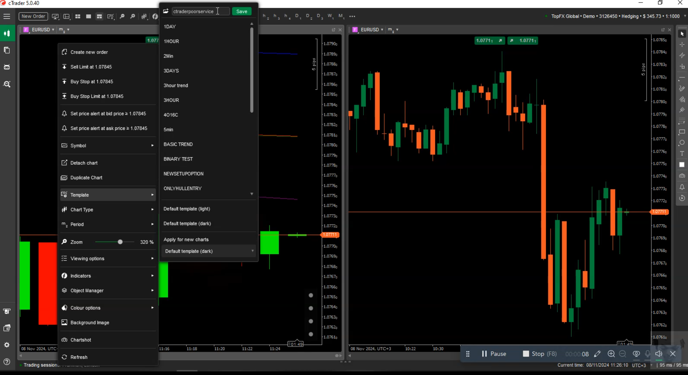Toggle the recorder microphone
The height and width of the screenshot is (375, 688).
pyautogui.click(x=648, y=354)
